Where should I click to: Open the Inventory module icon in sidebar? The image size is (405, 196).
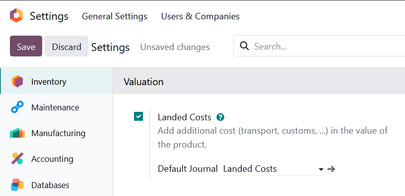pyautogui.click(x=17, y=81)
